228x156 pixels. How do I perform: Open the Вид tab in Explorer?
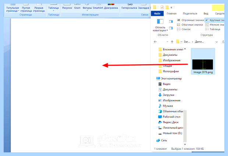pos(206,14)
